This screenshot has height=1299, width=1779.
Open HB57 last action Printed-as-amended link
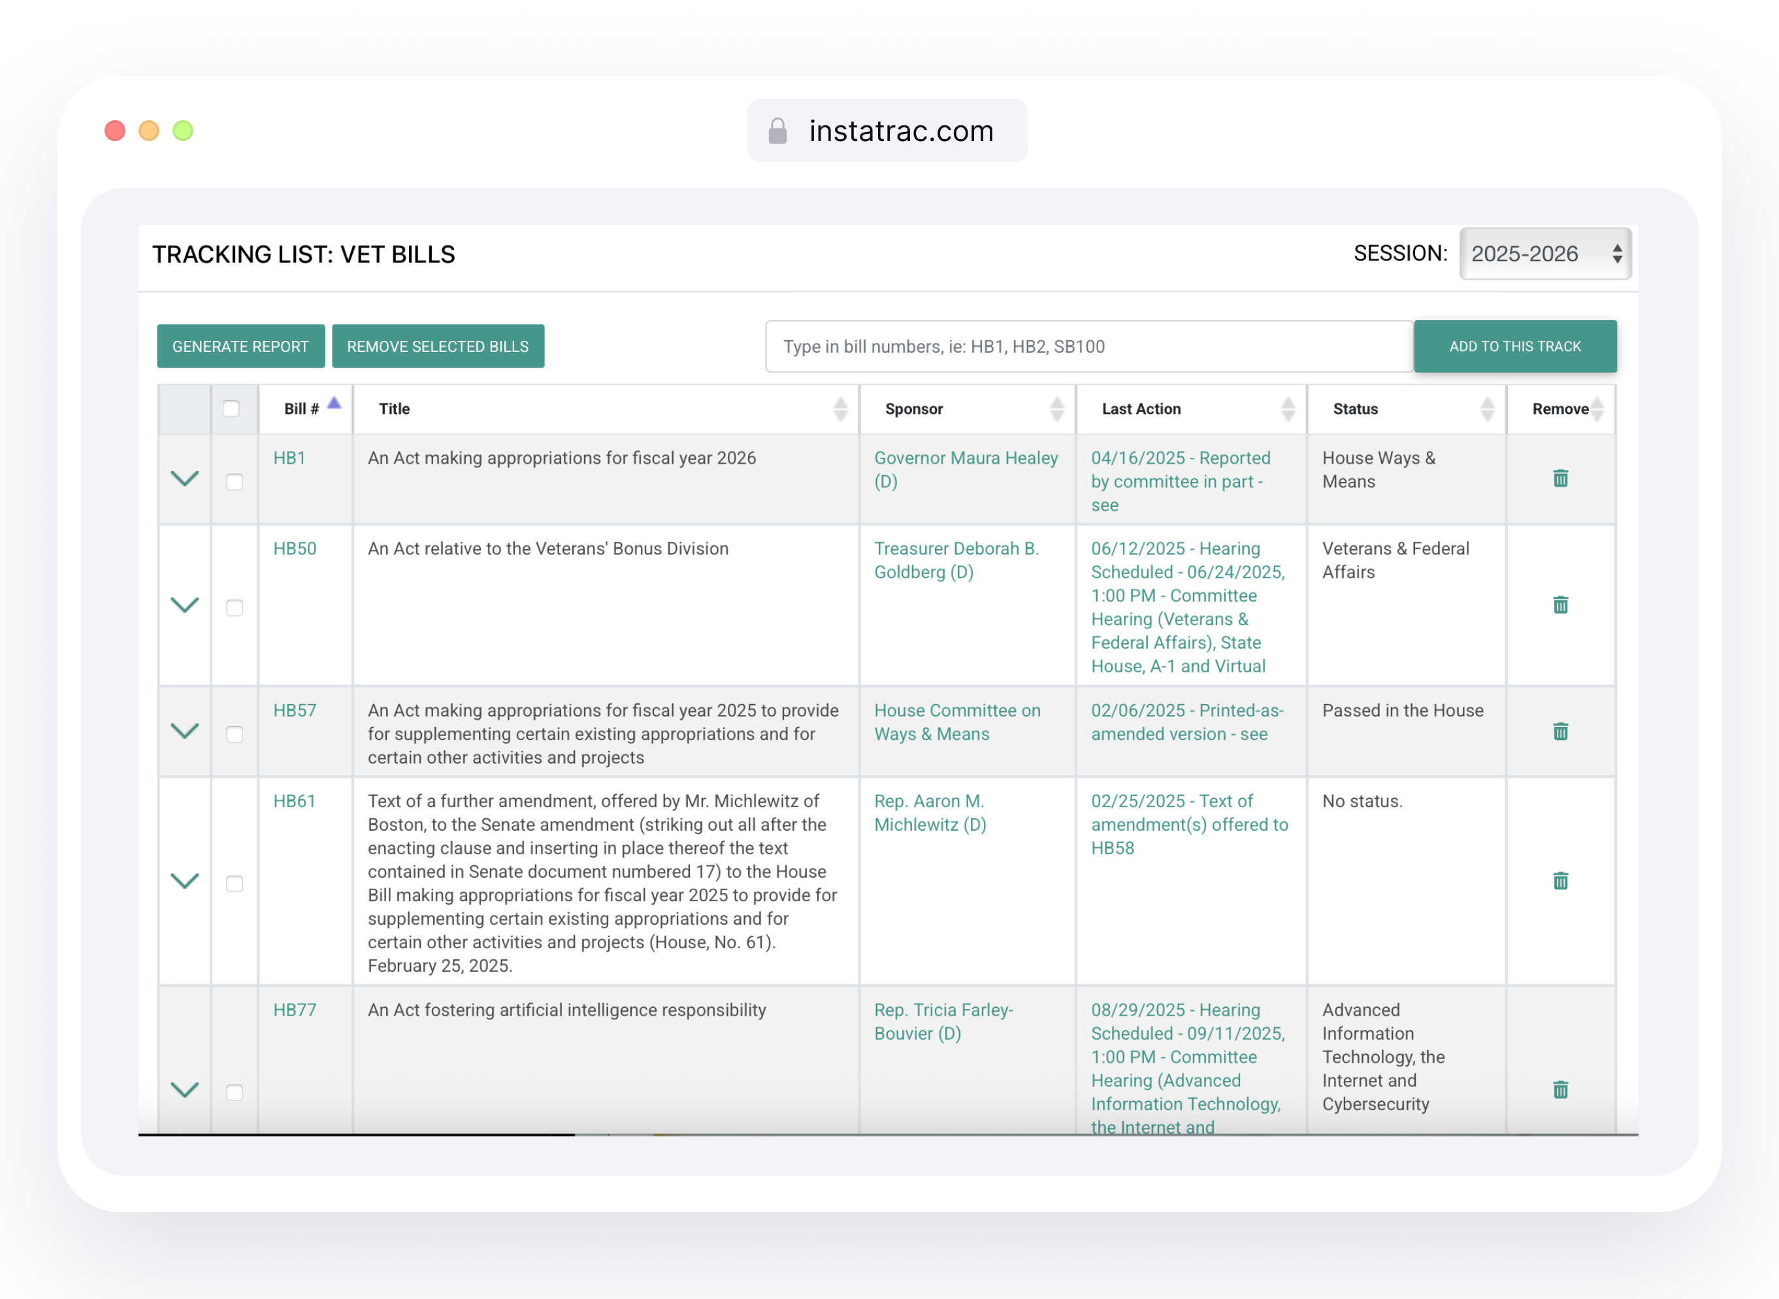(x=1187, y=722)
